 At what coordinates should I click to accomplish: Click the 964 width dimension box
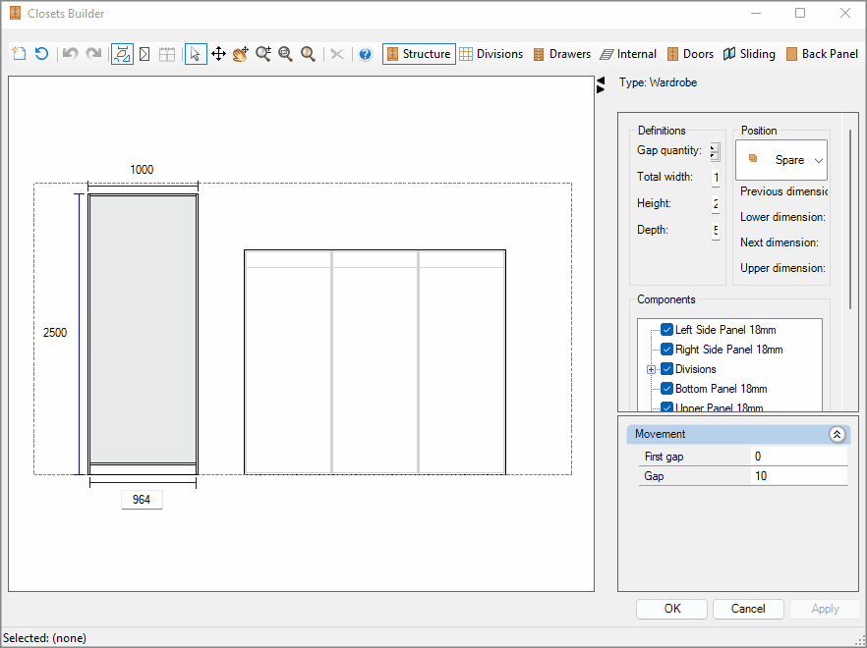[x=142, y=500]
